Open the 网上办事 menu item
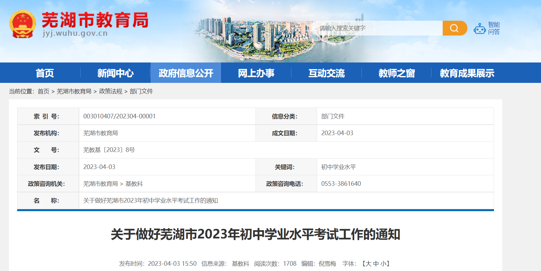Viewport: 541px width, 271px height. coord(256,73)
